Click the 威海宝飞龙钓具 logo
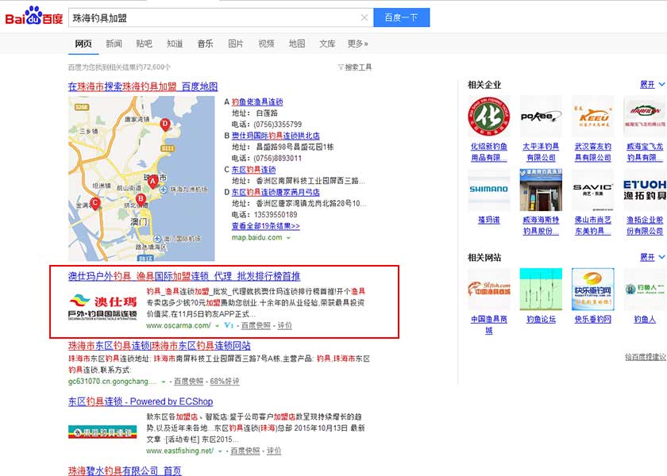 tap(645, 116)
